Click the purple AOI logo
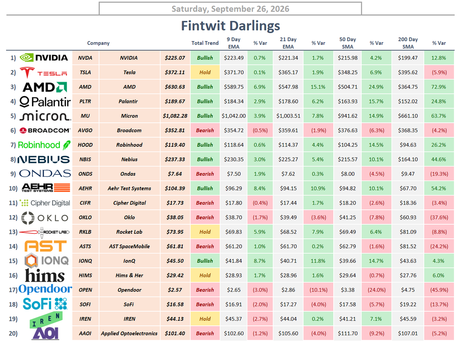 45,333
